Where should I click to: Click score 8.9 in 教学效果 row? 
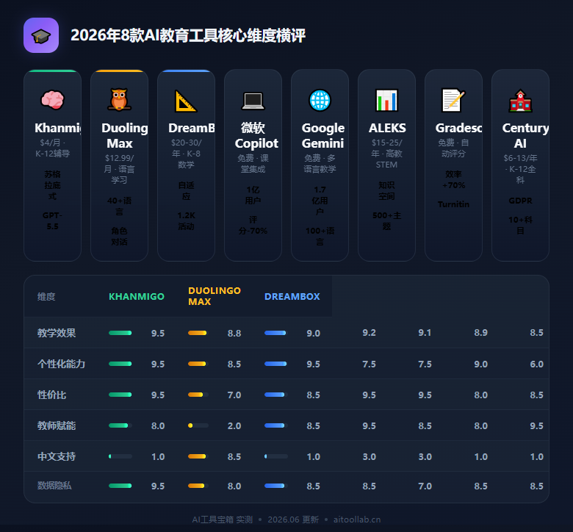481,333
